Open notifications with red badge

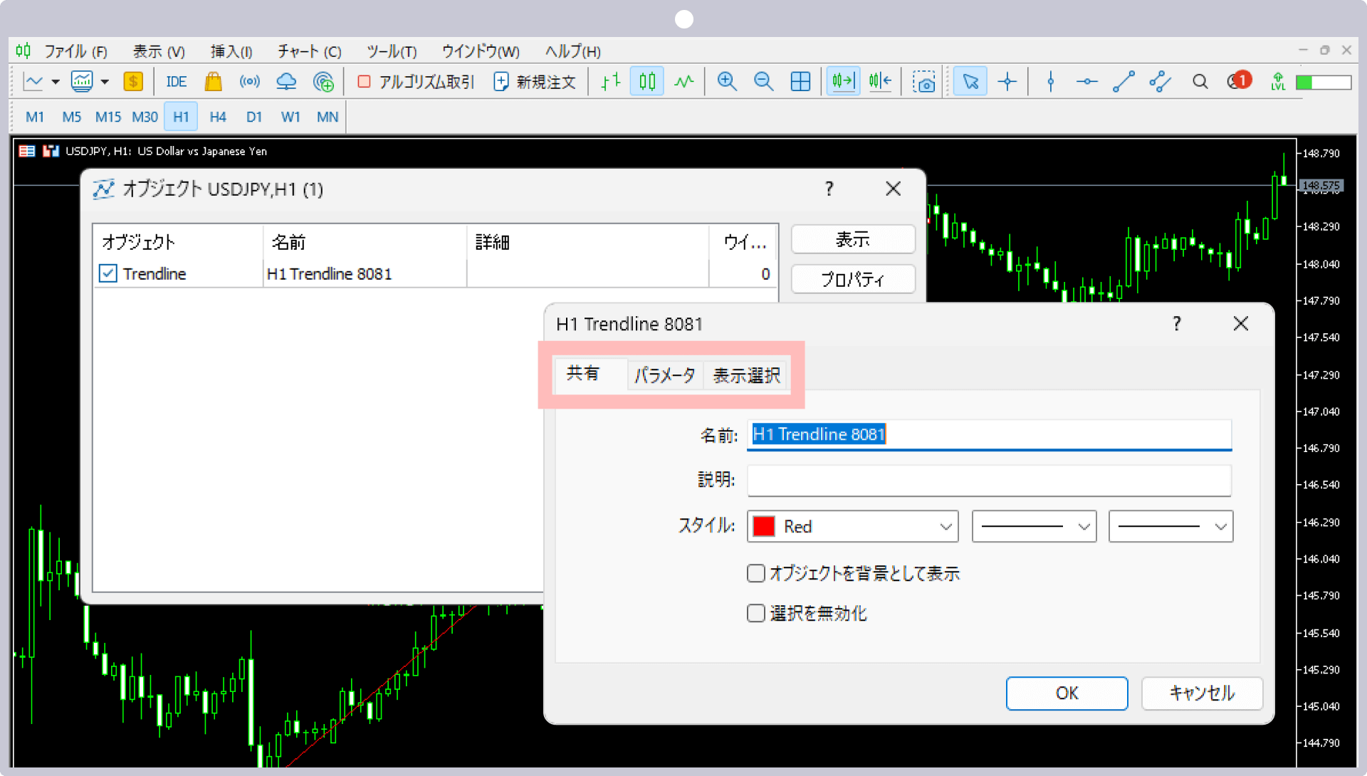coord(1239,80)
